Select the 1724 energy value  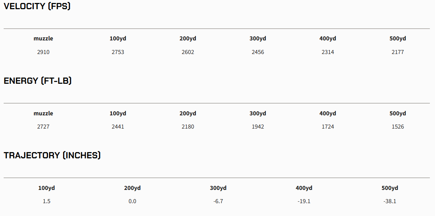(328, 127)
